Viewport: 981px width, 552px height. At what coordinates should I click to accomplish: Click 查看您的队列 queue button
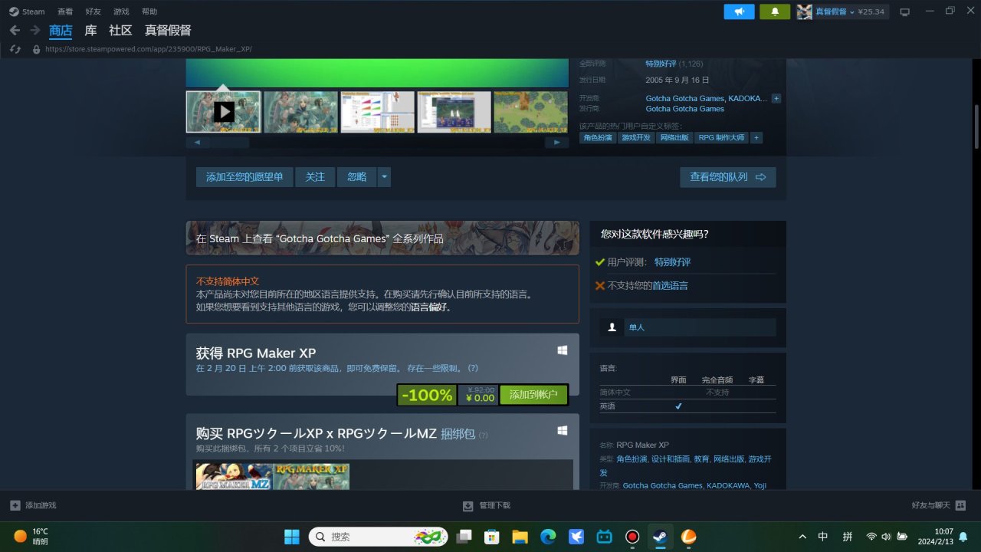[x=727, y=177]
